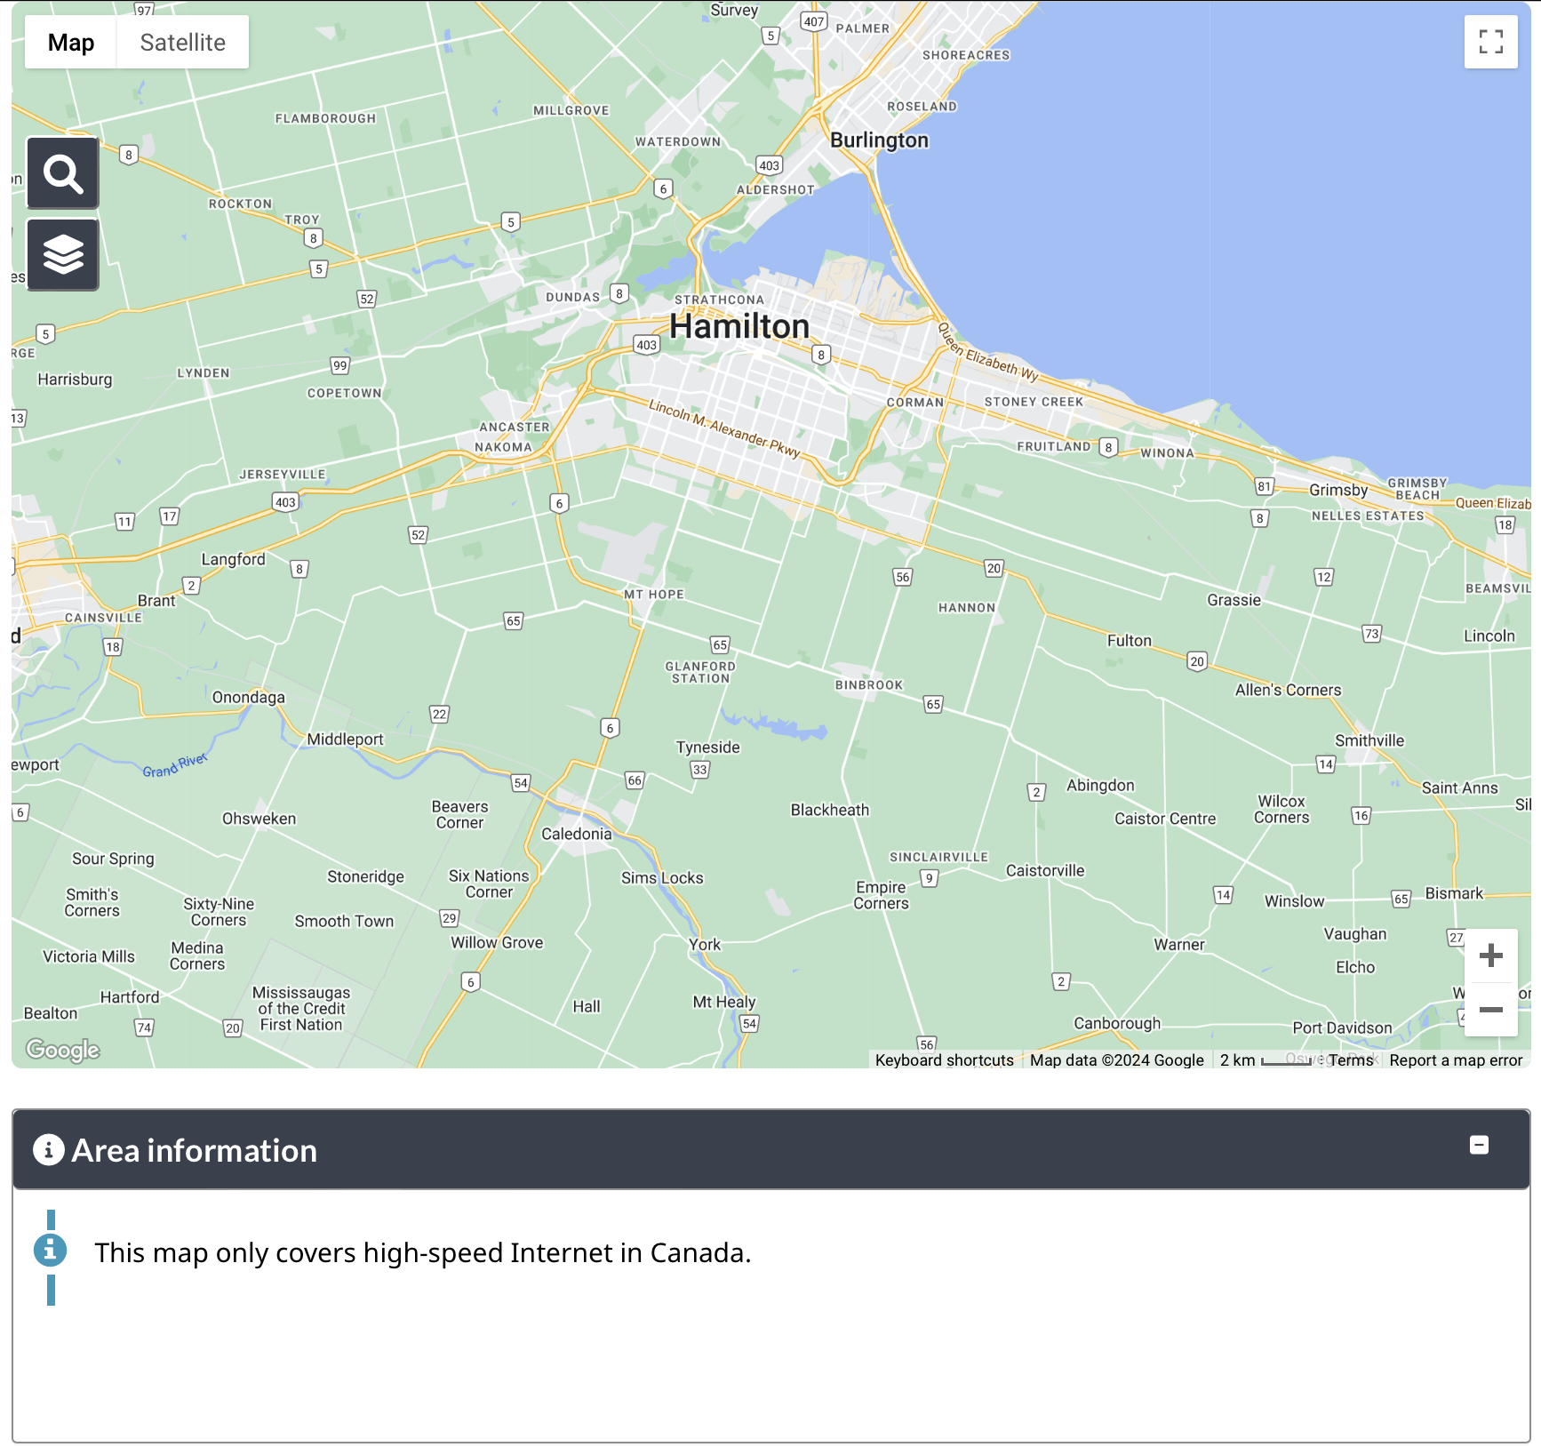
Task: Click the Area information info icon
Action: click(x=49, y=1150)
